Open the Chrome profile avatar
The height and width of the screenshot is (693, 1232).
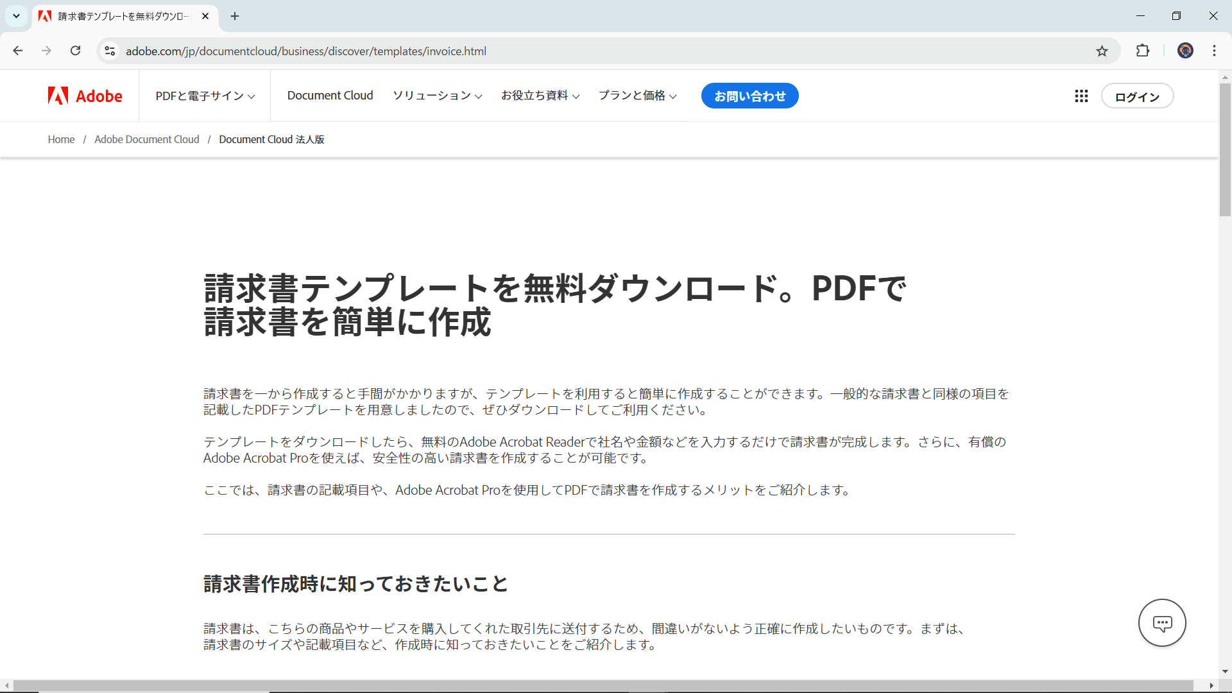pyautogui.click(x=1185, y=51)
